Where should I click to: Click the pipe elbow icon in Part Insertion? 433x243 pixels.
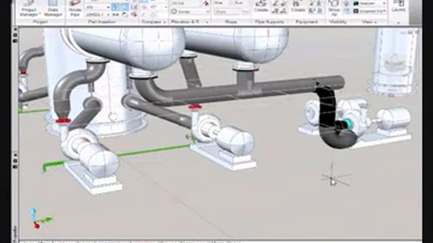click(x=125, y=14)
